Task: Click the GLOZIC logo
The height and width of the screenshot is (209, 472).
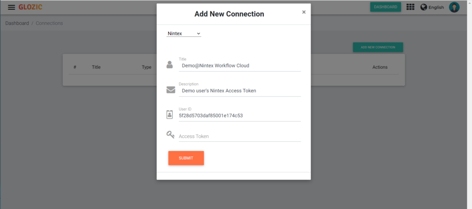Action: pos(30,7)
